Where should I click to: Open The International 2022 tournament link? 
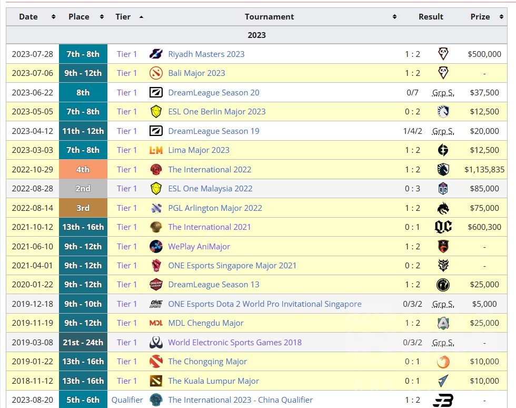[x=210, y=170]
